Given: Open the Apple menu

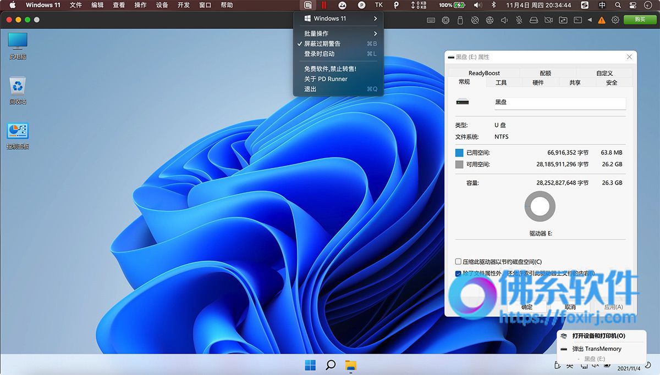Looking at the screenshot, I should (12, 5).
